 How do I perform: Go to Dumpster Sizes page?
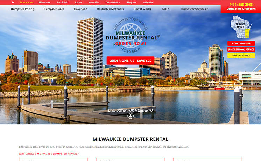click(54, 9)
